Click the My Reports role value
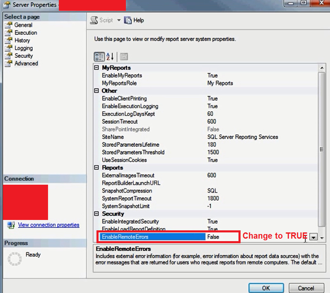The width and height of the screenshot is (330, 293). coord(220,83)
